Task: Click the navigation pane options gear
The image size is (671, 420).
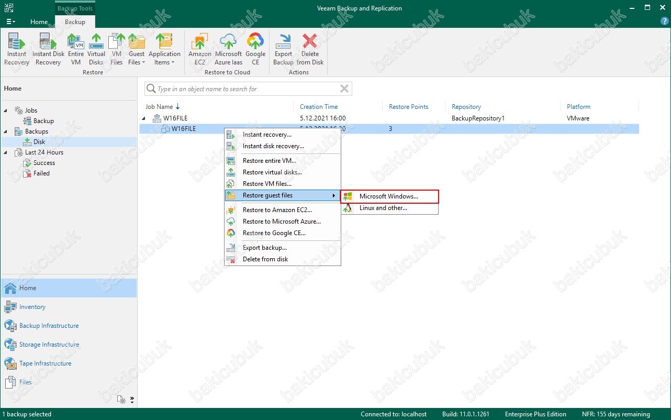Action: pyautogui.click(x=122, y=399)
